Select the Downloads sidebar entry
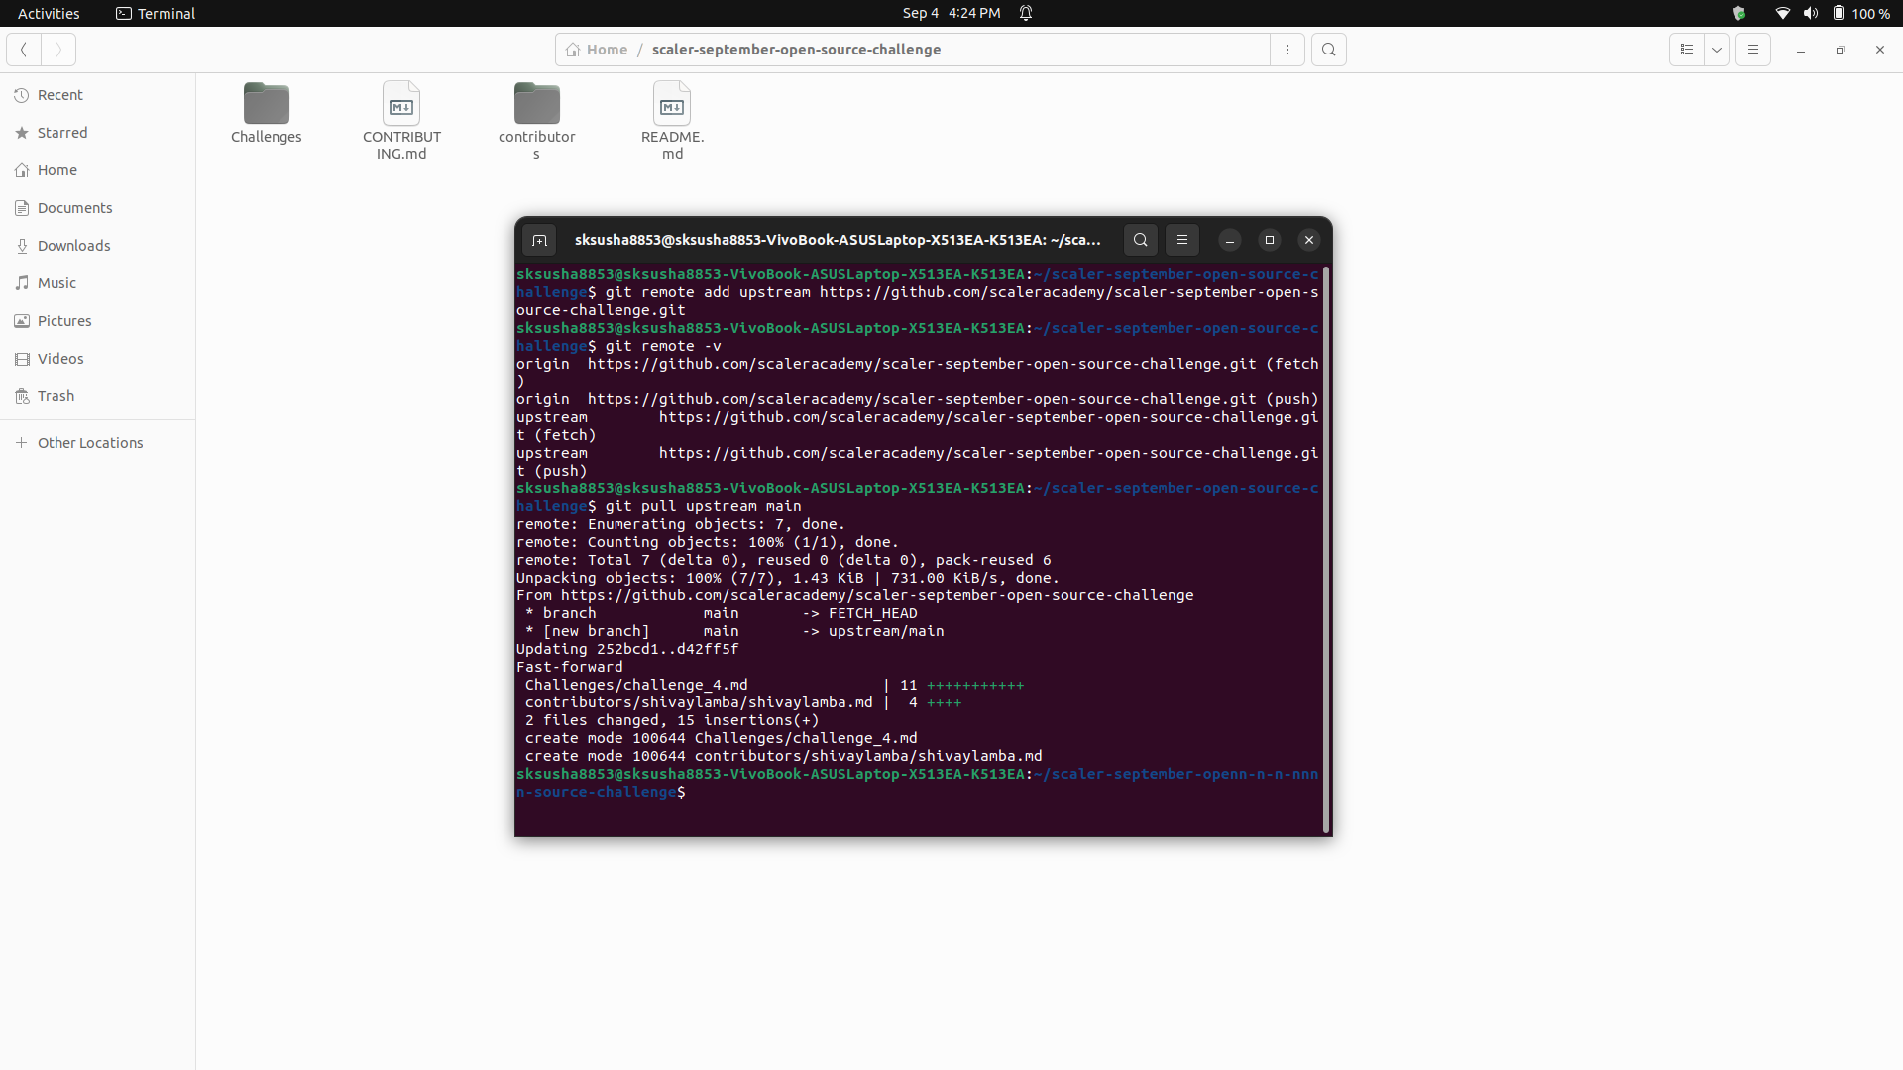The width and height of the screenshot is (1903, 1070). coord(73,245)
